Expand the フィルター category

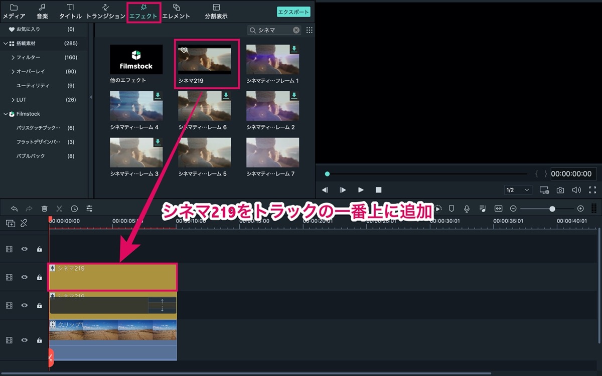(13, 58)
